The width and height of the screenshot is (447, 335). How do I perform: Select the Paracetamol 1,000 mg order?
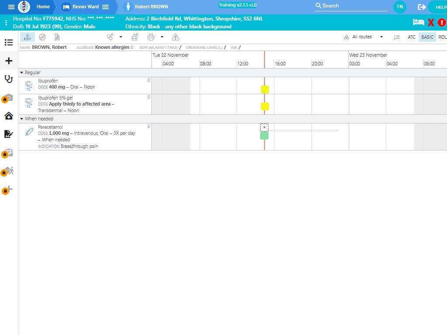(x=85, y=137)
